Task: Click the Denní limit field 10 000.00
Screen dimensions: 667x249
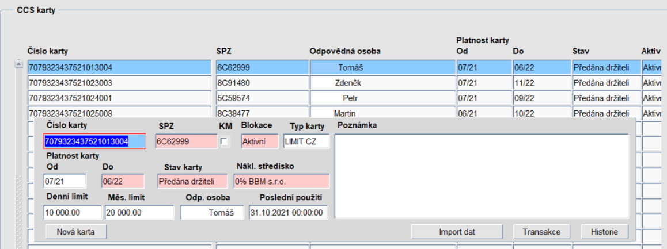Action: [x=73, y=212]
